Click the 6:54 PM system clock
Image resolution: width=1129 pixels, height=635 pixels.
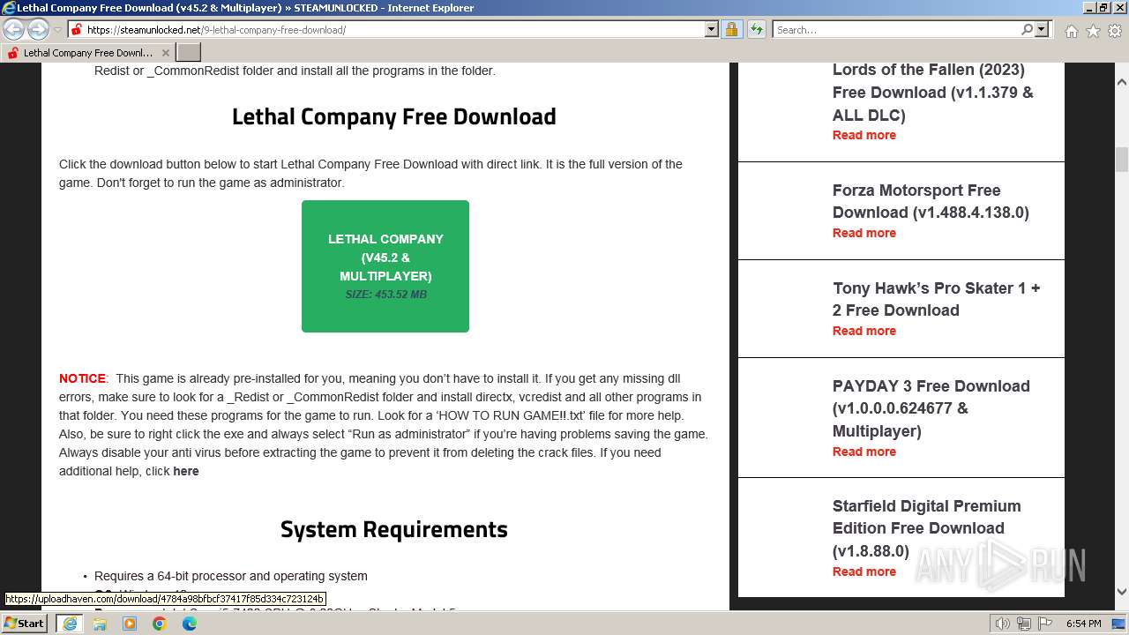(1084, 624)
